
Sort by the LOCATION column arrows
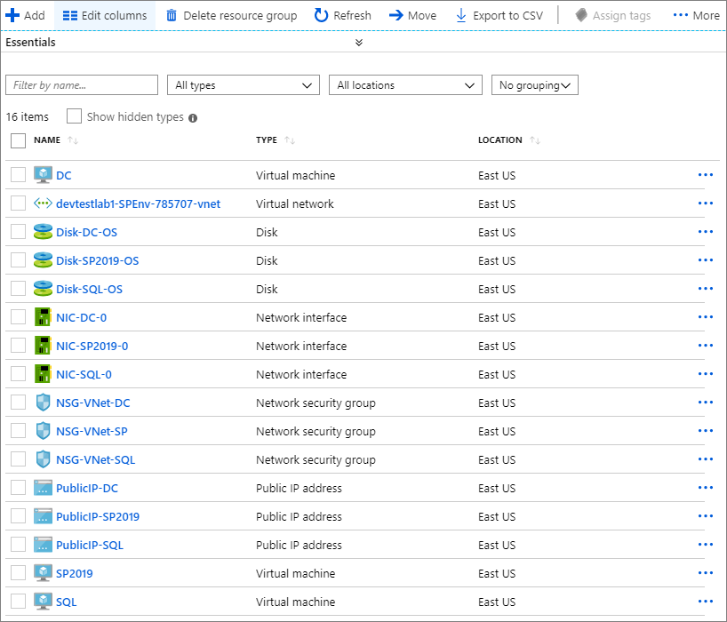[x=535, y=140]
